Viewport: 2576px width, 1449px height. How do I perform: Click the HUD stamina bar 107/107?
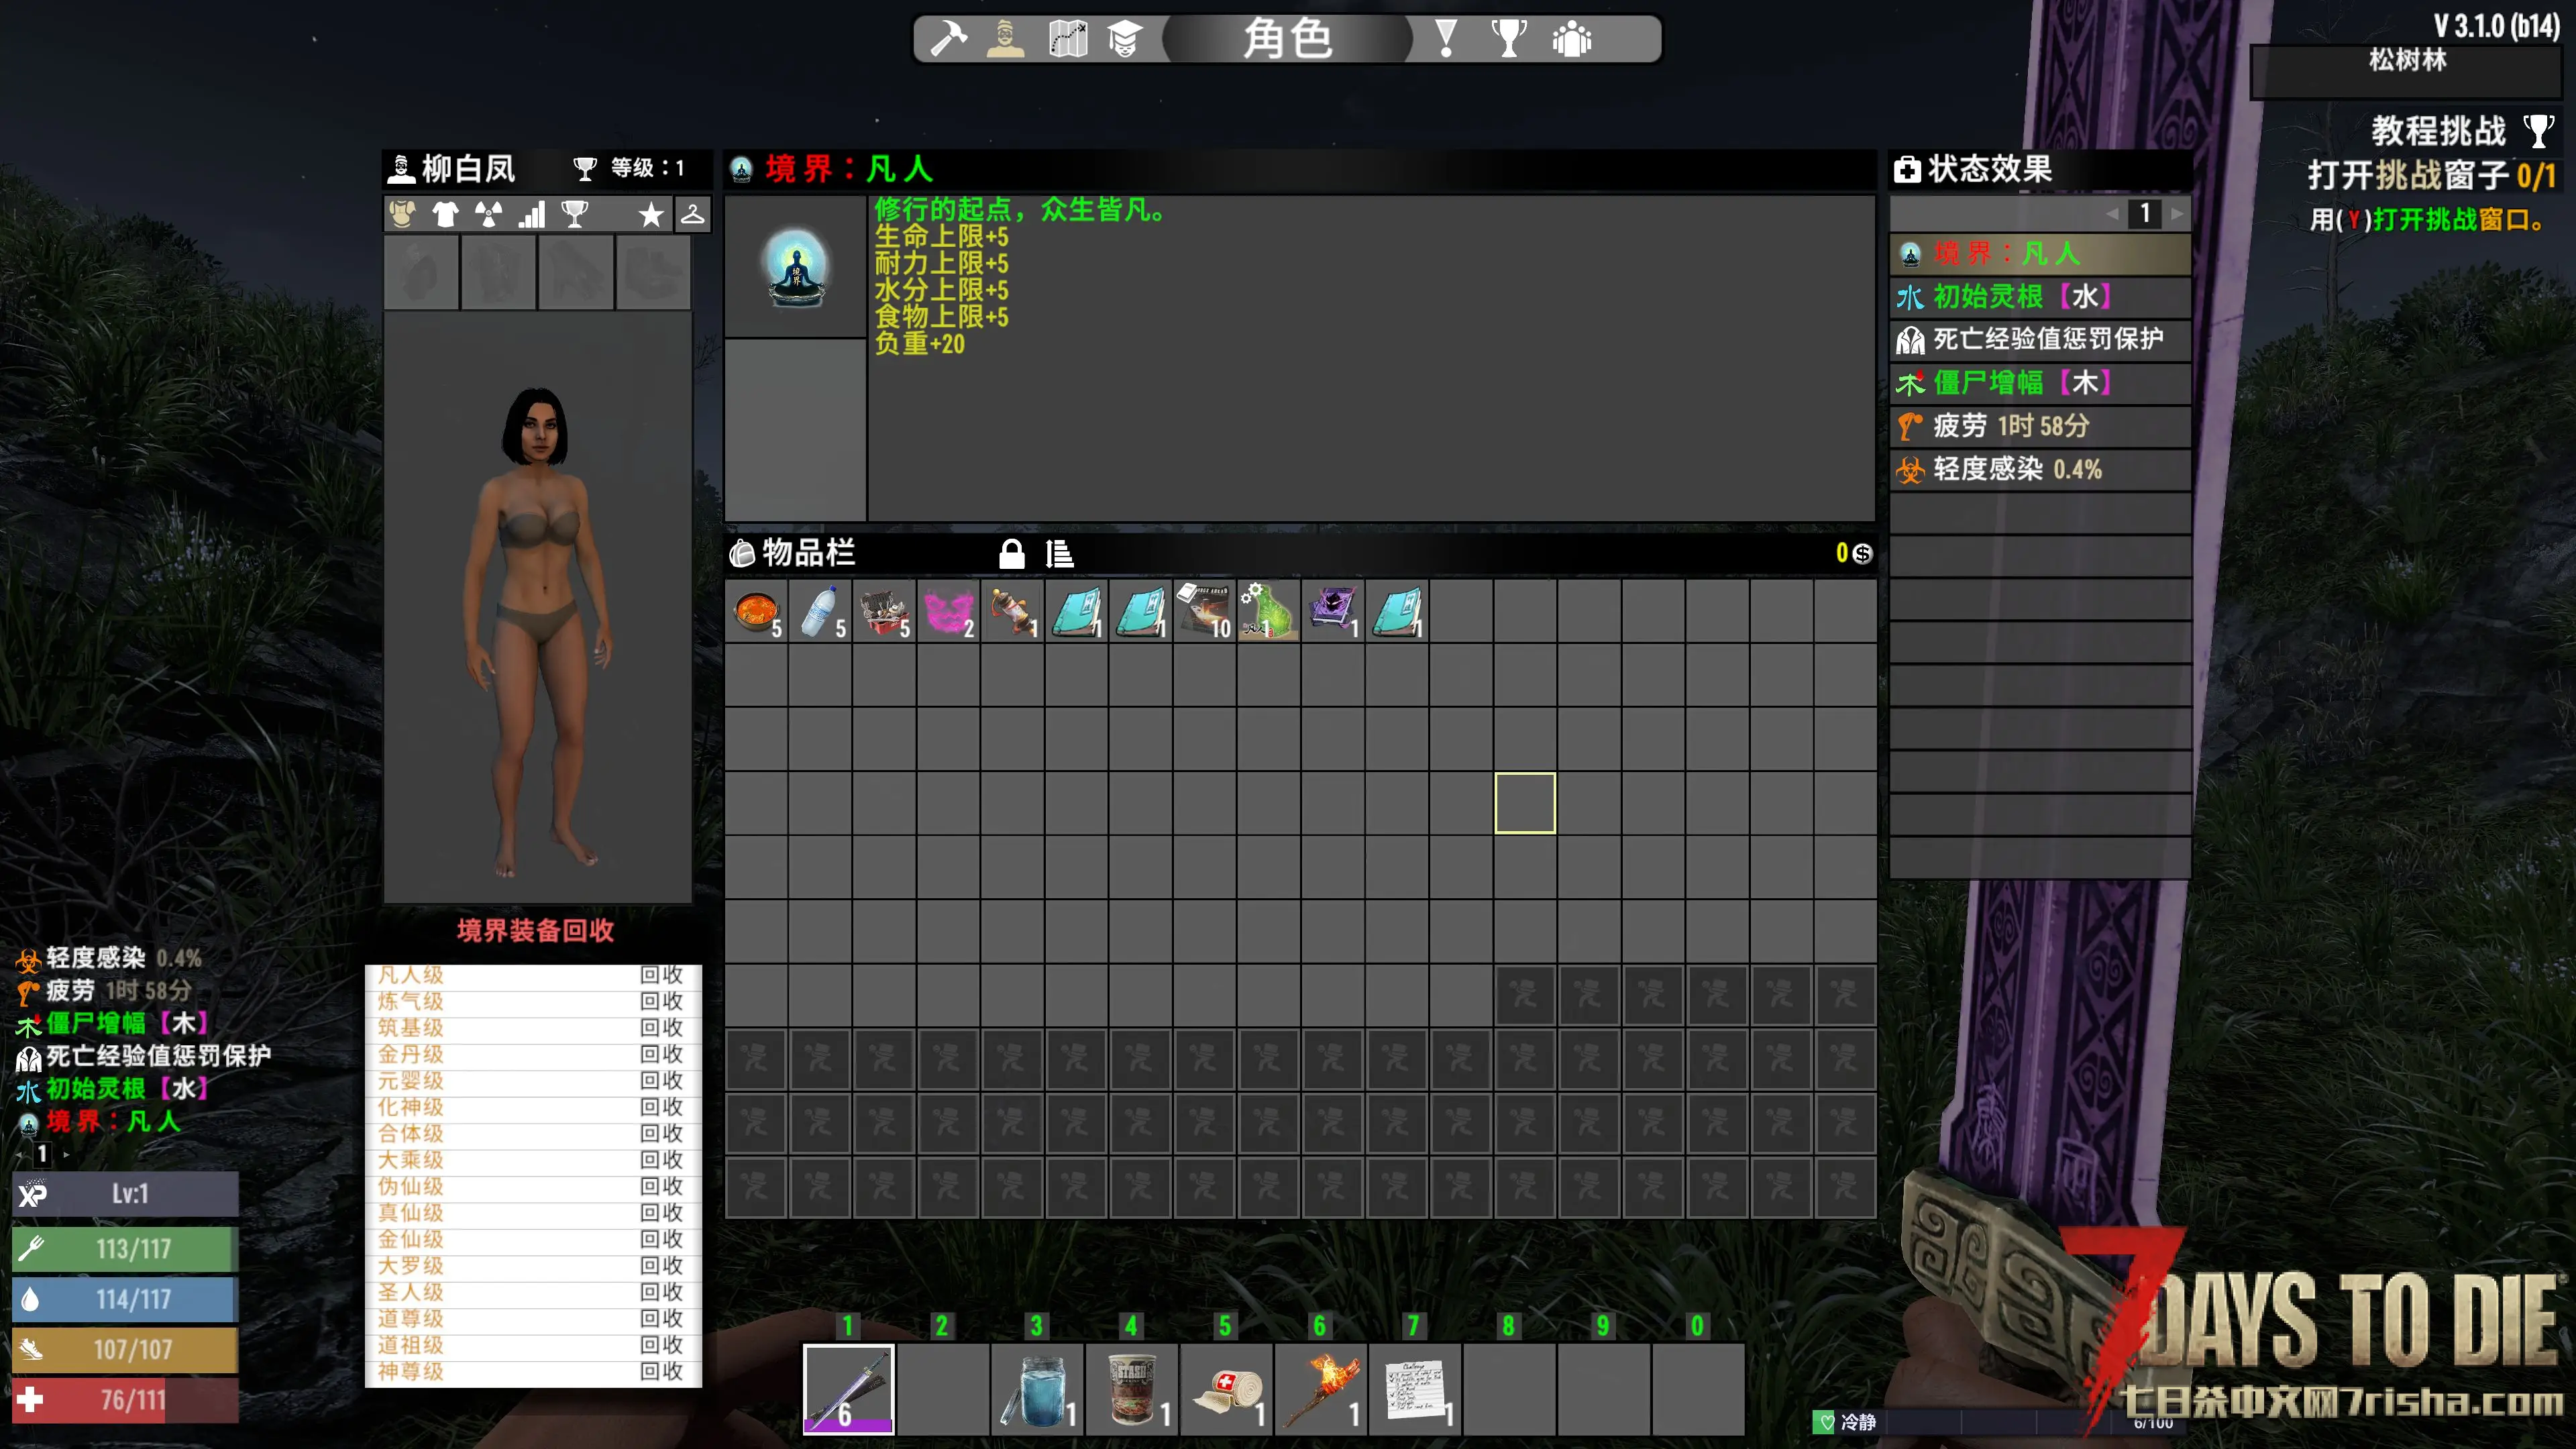click(125, 1350)
